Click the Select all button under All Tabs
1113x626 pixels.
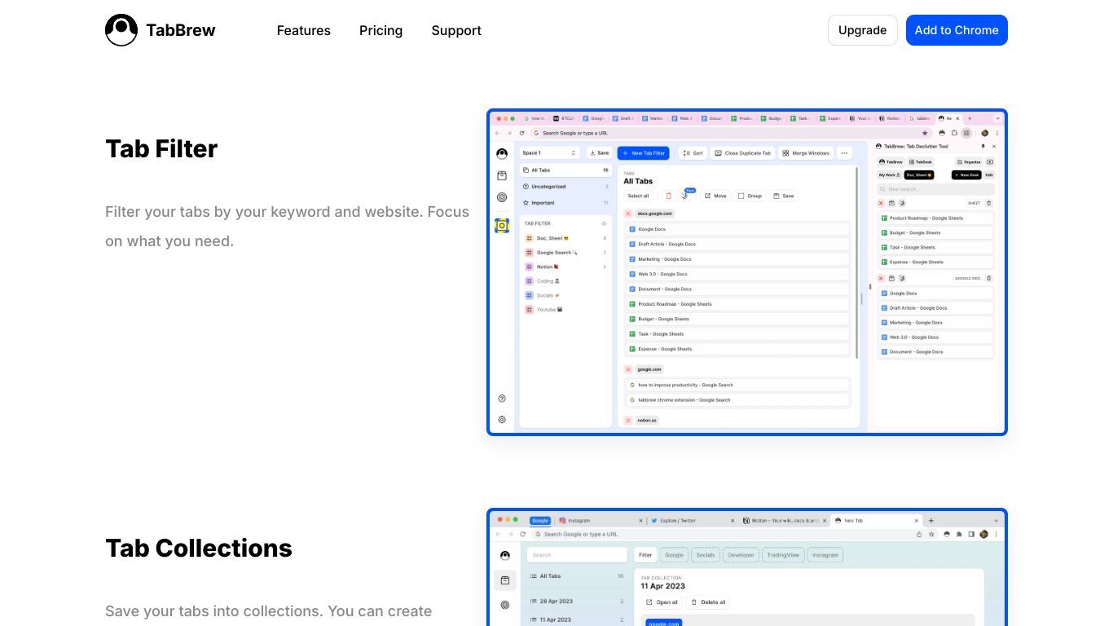[x=639, y=196]
